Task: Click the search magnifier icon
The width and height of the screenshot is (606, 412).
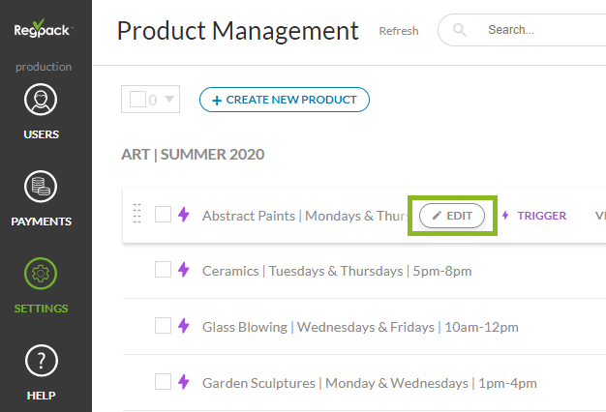Action: pos(460,30)
